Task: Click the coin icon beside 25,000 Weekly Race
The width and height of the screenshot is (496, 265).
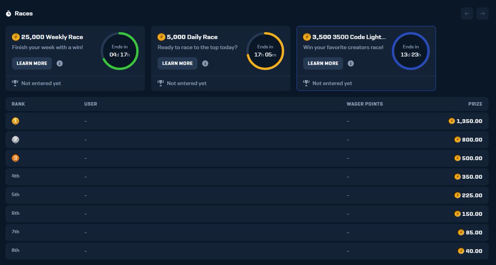Action: tap(16, 37)
